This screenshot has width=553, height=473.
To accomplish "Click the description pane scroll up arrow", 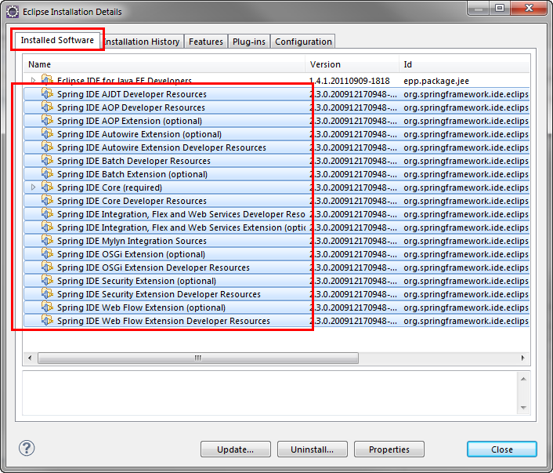I will [523, 379].
